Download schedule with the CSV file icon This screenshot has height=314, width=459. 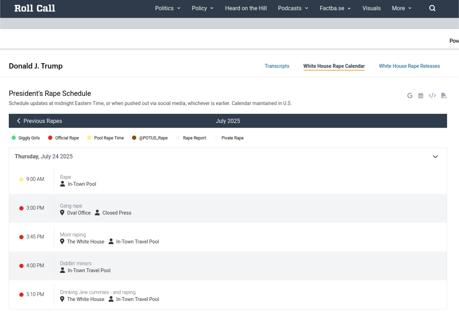tap(444, 95)
